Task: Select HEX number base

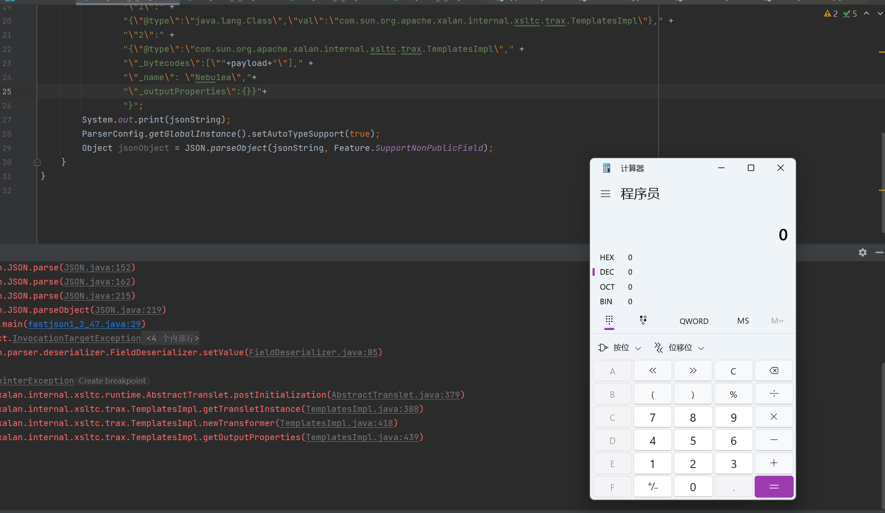Action: [607, 257]
